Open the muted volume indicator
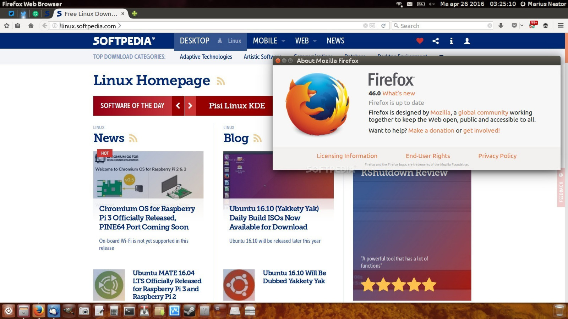Image resolution: width=568 pixels, height=319 pixels. click(x=431, y=4)
